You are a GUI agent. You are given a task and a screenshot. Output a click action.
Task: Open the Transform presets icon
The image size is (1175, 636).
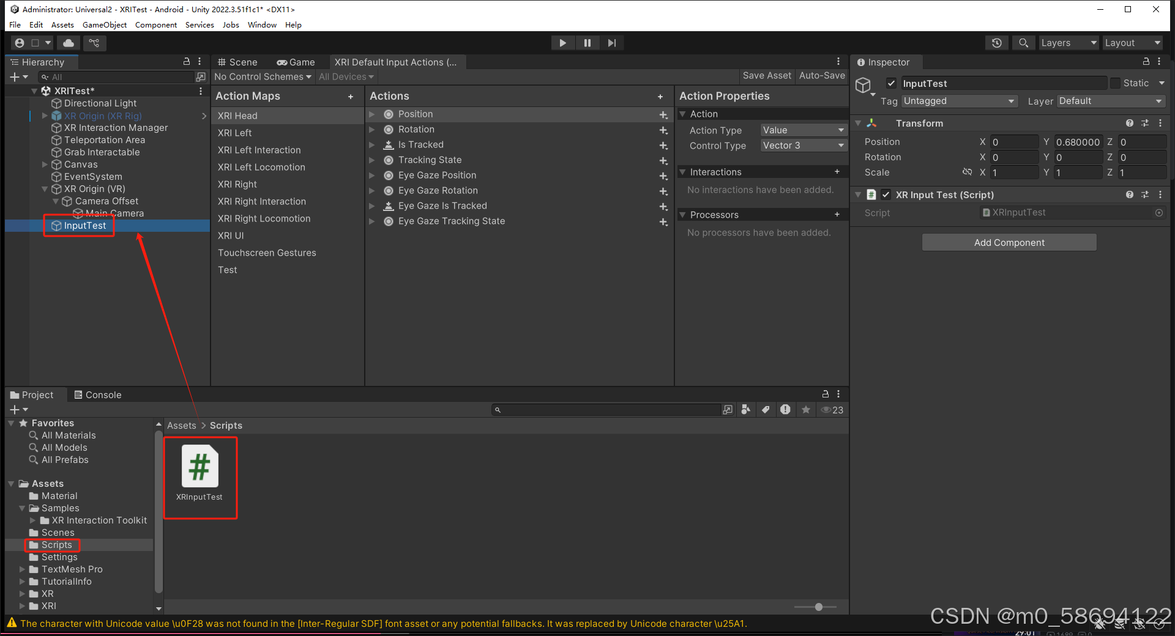pyautogui.click(x=1145, y=123)
